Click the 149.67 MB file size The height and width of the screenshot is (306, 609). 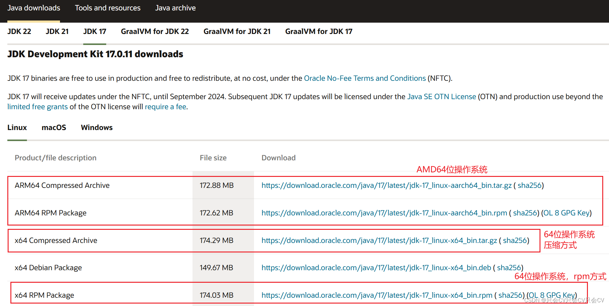coord(217,268)
